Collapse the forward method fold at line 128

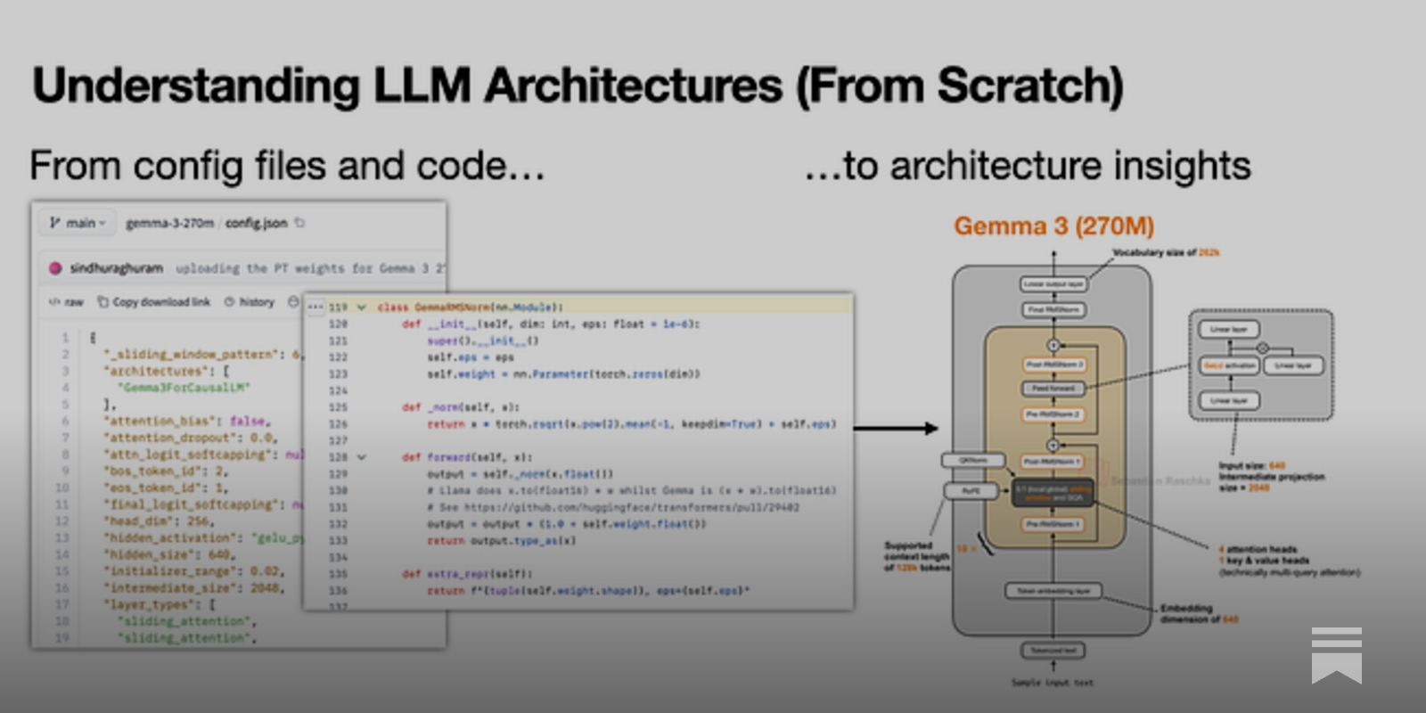click(x=362, y=457)
